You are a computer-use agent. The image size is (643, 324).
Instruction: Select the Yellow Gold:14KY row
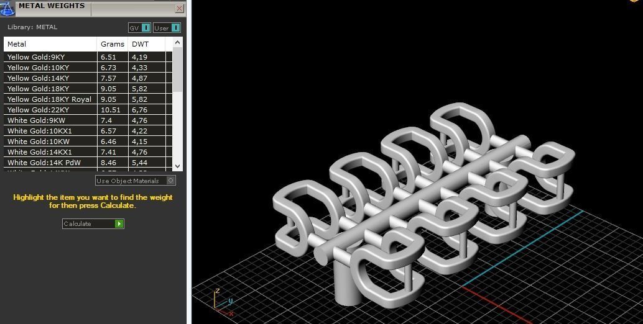tap(88, 78)
